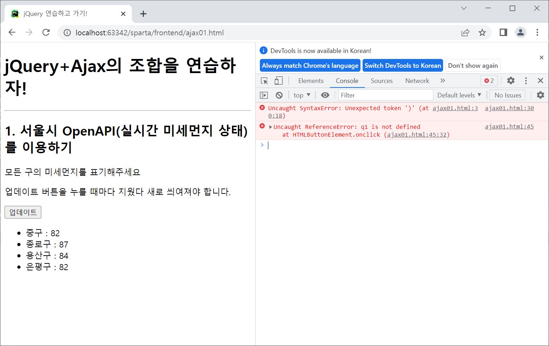This screenshot has width=549, height=346.
Task: Select the Console tab
Action: click(347, 81)
